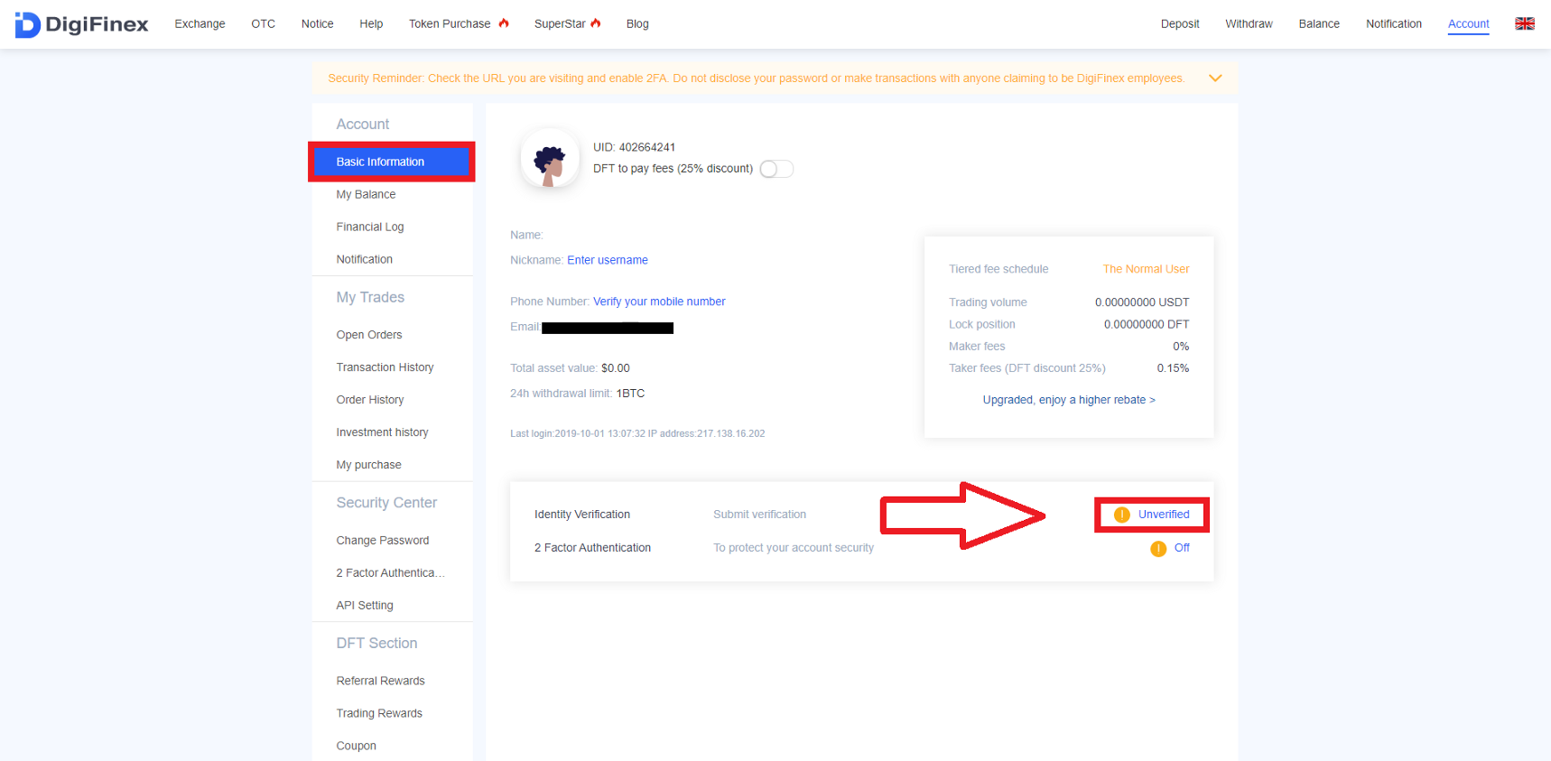Open Help in the top navigation
Image resolution: width=1551 pixels, height=761 pixels.
pyautogui.click(x=371, y=23)
